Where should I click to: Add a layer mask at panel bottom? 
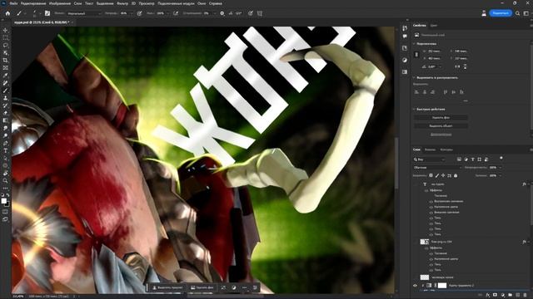coord(495,295)
